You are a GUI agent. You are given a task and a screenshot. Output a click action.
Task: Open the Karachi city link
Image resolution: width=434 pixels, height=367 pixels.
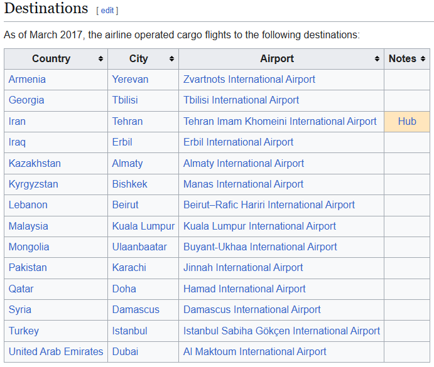pyautogui.click(x=129, y=268)
